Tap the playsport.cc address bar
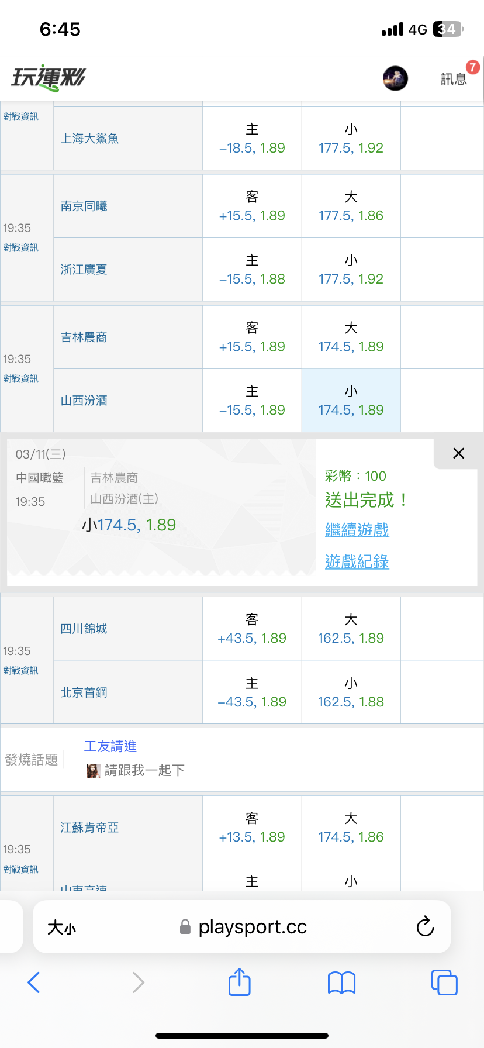This screenshot has height=1048, width=484. coord(251,927)
